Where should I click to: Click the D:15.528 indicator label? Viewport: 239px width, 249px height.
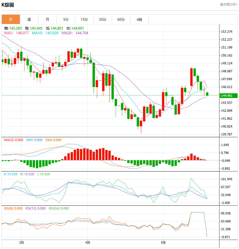click(27, 174)
